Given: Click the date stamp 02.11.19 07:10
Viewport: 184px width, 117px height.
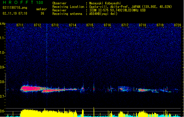Looking at the screenshot, I should pos(15,13).
